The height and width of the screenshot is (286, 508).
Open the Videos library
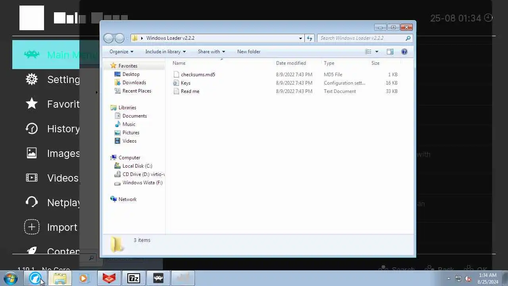click(x=129, y=141)
